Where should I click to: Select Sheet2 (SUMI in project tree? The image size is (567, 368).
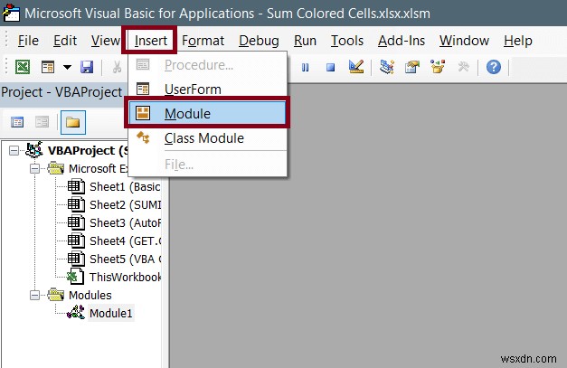(x=125, y=204)
